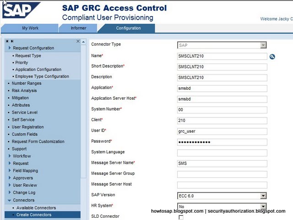
Task: Expand the Request tree node
Action: click(x=10, y=163)
